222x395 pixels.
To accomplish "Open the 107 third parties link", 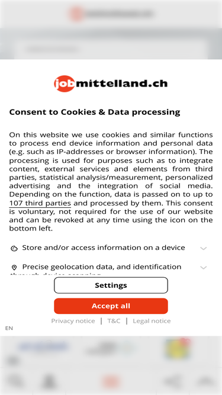I will pyautogui.click(x=40, y=203).
